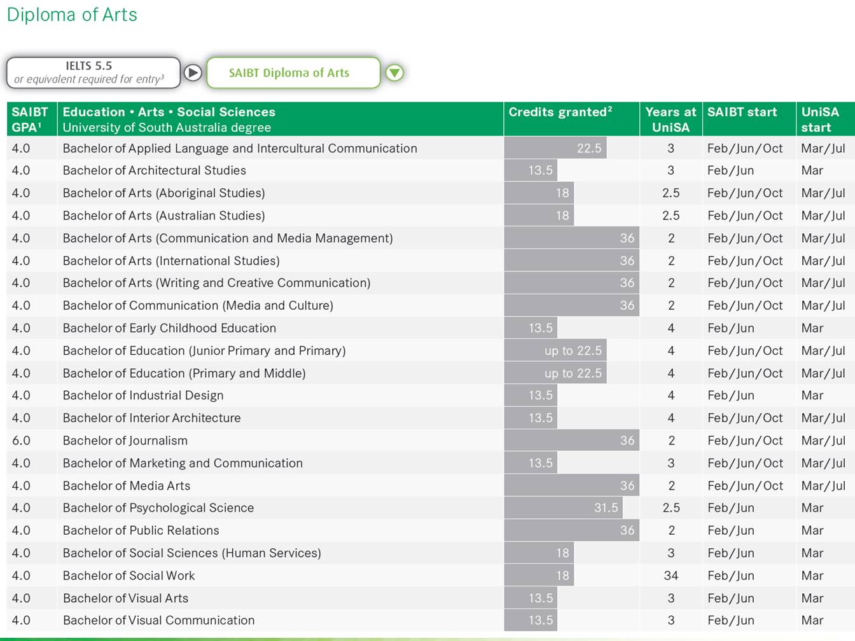The image size is (855, 641).
Task: Click Feb/Jun start for Social Work
Action: 731,576
